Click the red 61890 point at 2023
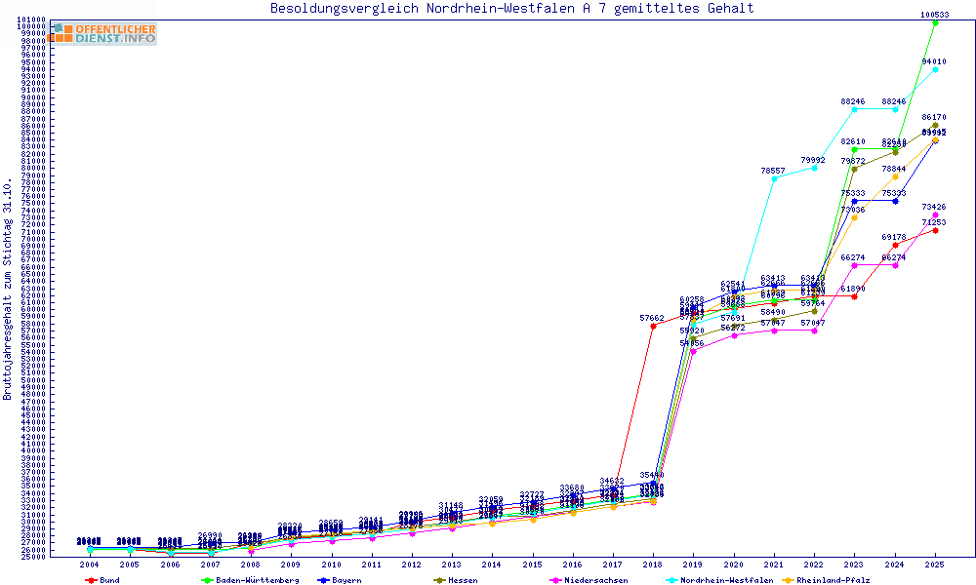This screenshot has width=976, height=585. coord(855,296)
